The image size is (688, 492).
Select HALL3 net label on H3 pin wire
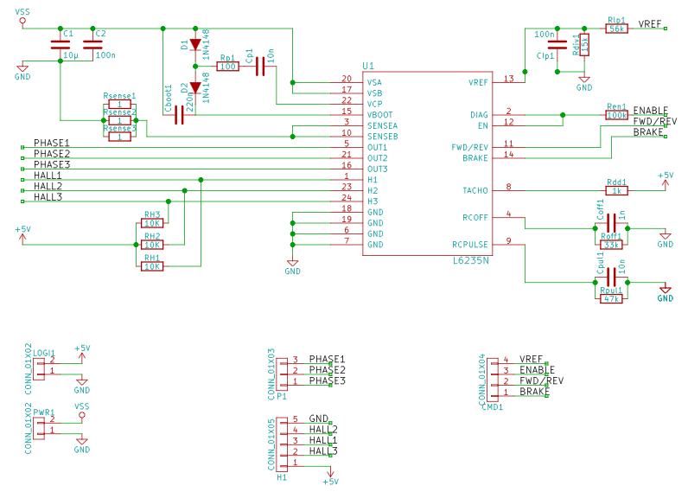[48, 197]
